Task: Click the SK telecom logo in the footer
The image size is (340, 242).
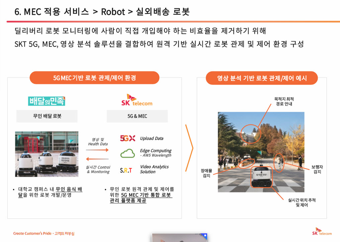Action: (x=322, y=232)
